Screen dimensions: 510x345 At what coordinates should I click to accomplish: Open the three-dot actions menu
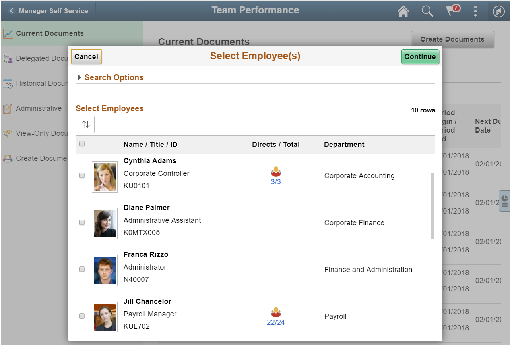pyautogui.click(x=475, y=11)
